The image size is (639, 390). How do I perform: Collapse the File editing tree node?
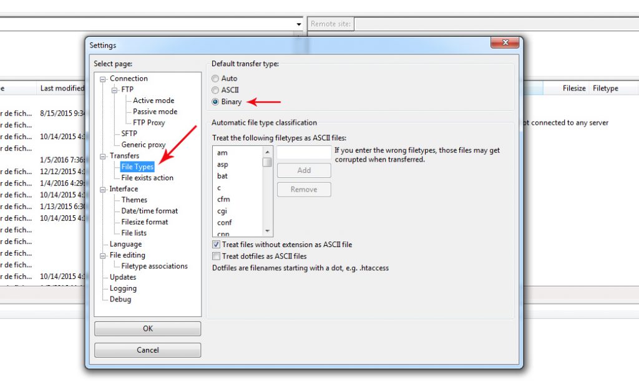[x=103, y=256]
